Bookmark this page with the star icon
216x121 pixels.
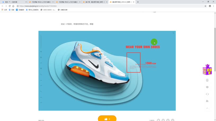click(x=205, y=6)
